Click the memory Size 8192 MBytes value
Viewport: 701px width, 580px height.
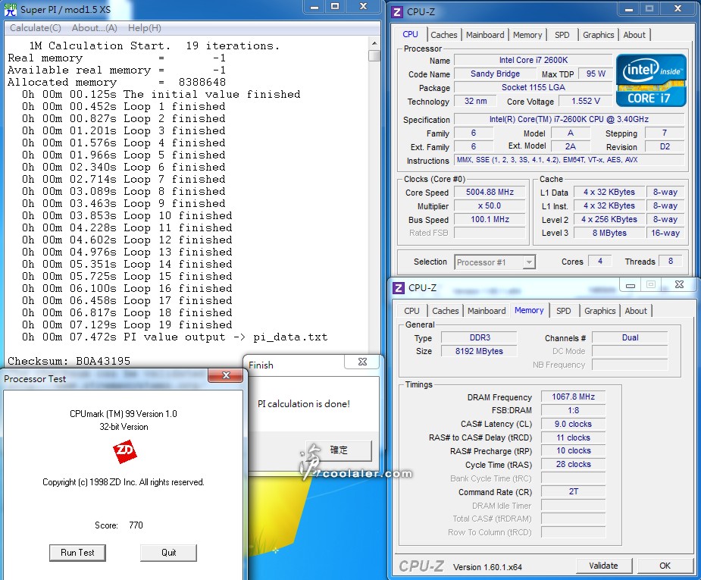[x=479, y=351]
